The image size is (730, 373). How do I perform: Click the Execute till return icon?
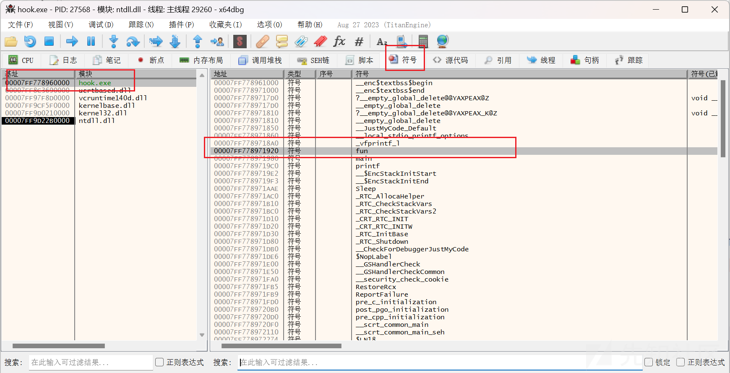(198, 41)
